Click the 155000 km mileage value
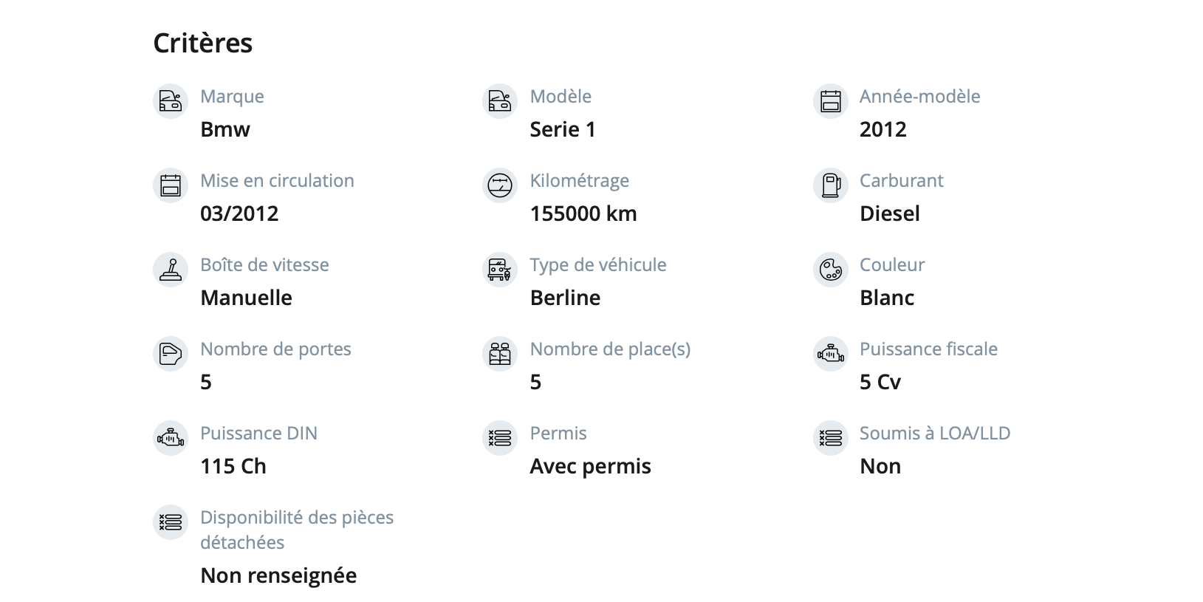Screen dimensions: 1203x602 (583, 213)
